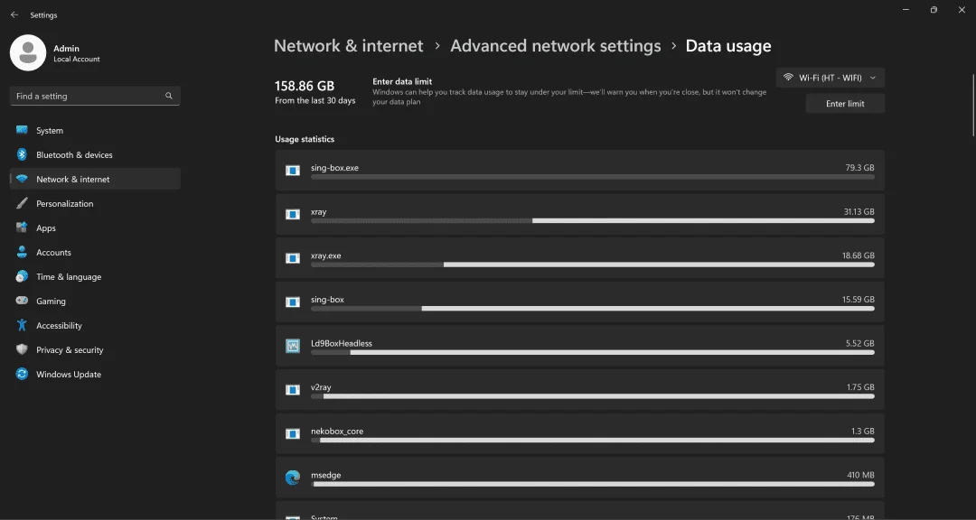Viewport: 976px width, 520px height.
Task: Click the Network & internet wifi icon in sidebar
Action: [x=22, y=179]
